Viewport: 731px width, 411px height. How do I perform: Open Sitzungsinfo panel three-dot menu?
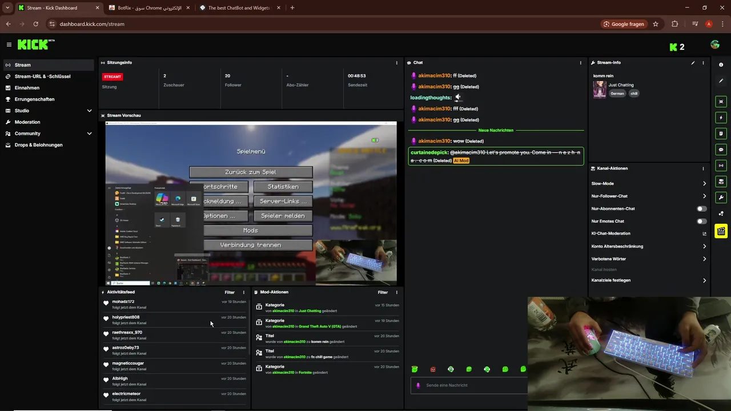[397, 63]
